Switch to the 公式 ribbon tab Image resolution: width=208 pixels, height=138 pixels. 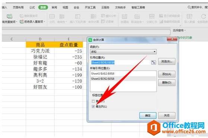pyautogui.click(x=32, y=7)
